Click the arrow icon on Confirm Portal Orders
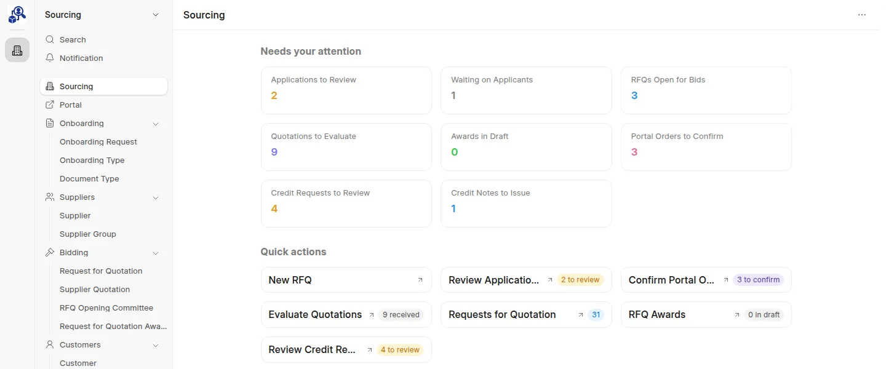This screenshot has width=886, height=369. click(x=725, y=280)
